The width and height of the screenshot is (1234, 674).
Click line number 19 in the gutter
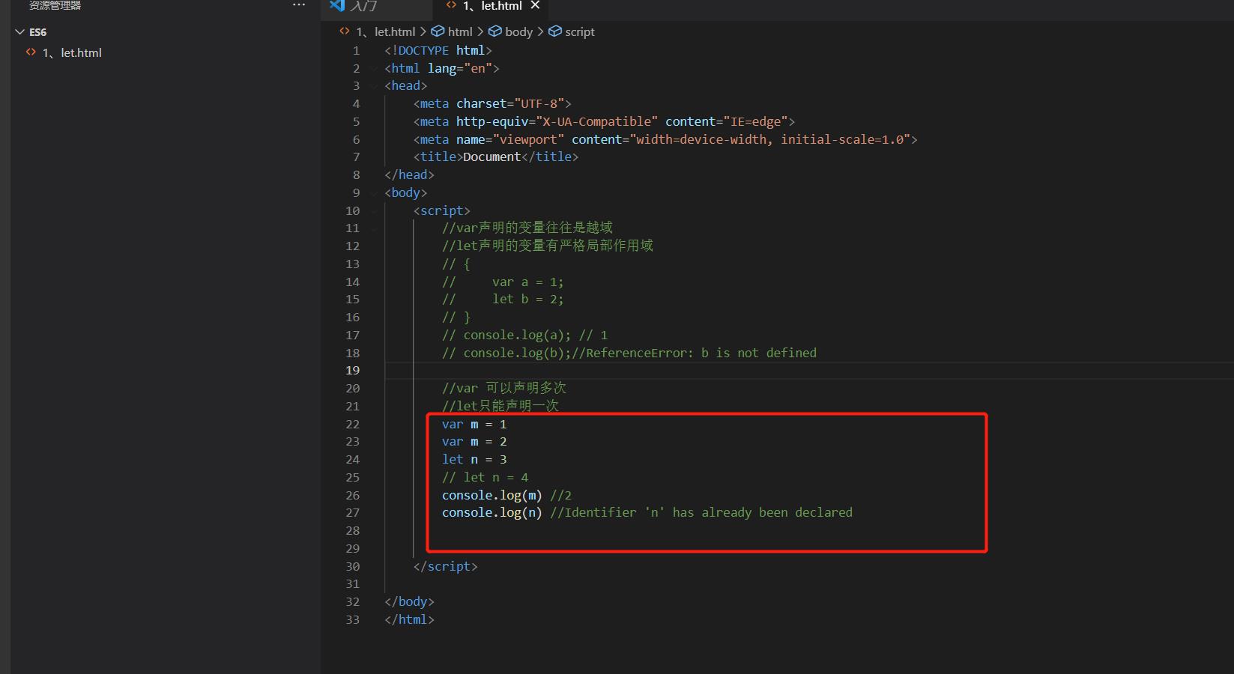click(x=352, y=370)
